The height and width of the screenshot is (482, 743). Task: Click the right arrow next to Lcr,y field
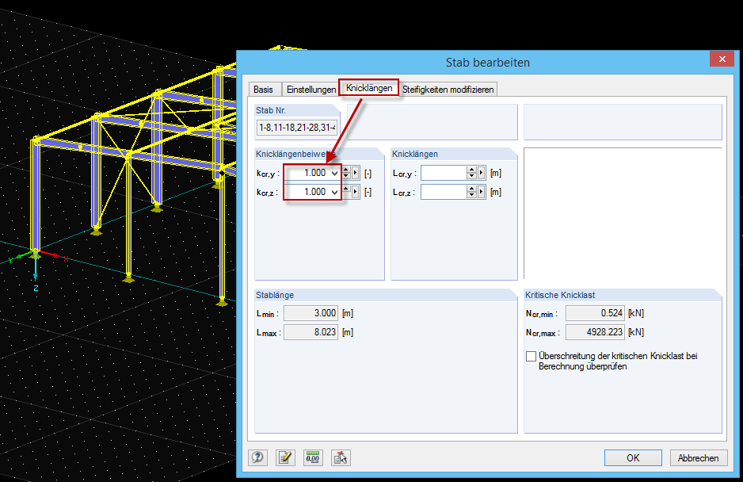click(x=482, y=172)
